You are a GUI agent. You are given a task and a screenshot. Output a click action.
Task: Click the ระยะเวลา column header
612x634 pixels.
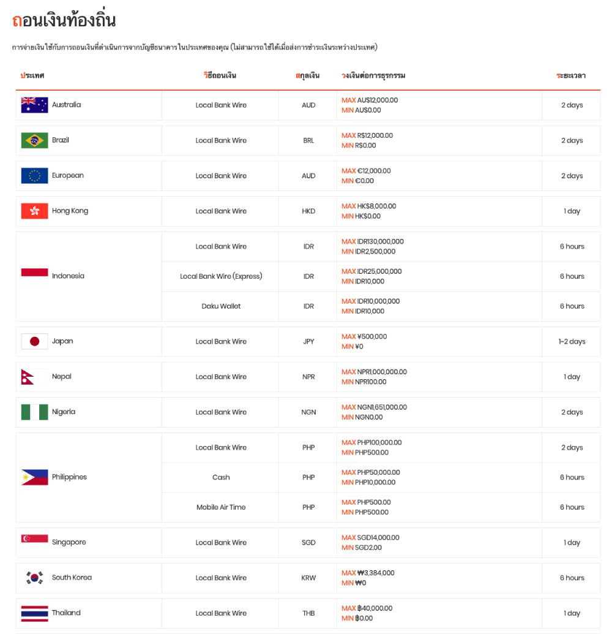point(571,75)
